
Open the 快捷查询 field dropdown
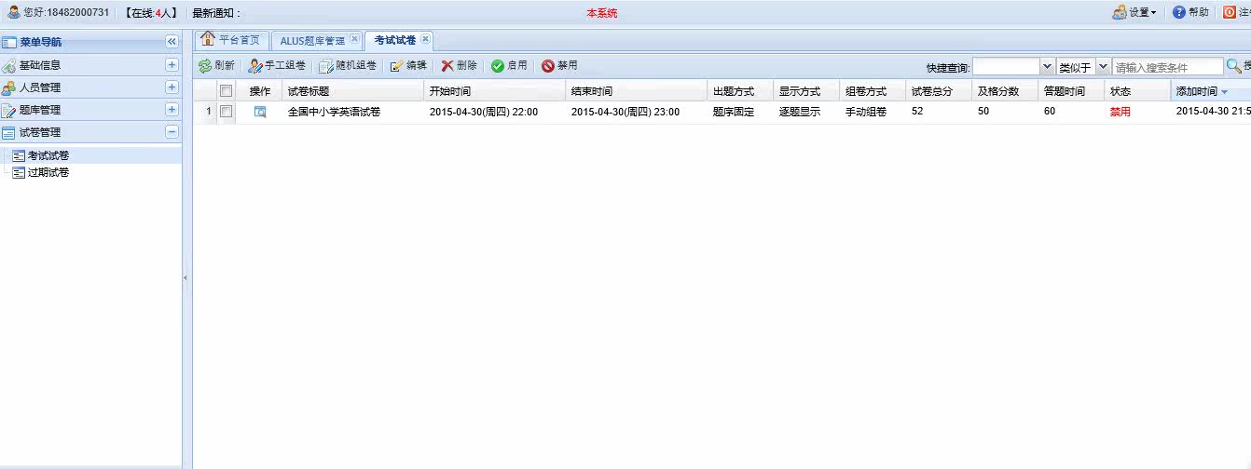(1048, 67)
